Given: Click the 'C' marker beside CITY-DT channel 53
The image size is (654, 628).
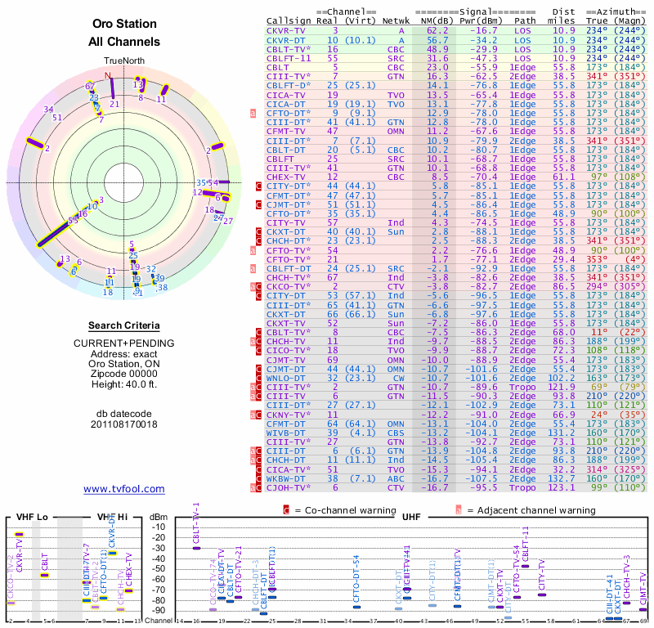Looking at the screenshot, I should click(258, 296).
